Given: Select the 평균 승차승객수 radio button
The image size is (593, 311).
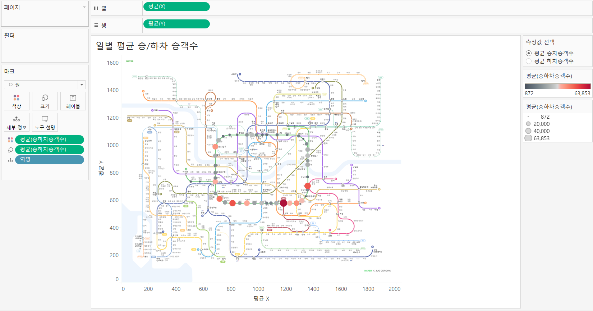Looking at the screenshot, I should point(529,53).
